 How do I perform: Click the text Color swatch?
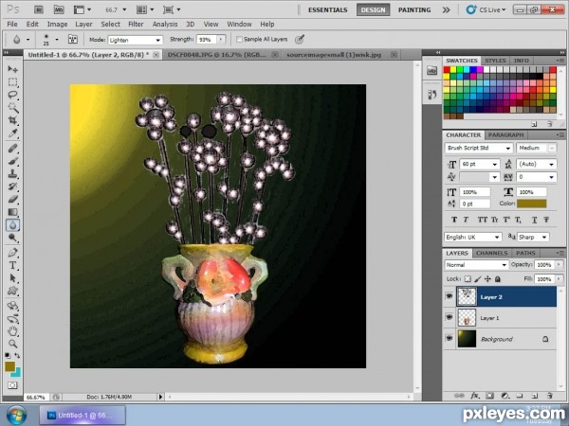[532, 204]
